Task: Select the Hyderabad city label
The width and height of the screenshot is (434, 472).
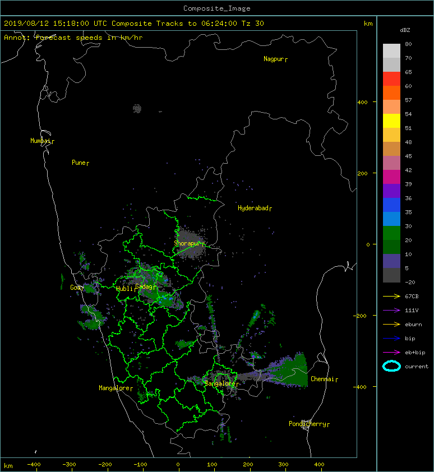Action: pos(255,208)
